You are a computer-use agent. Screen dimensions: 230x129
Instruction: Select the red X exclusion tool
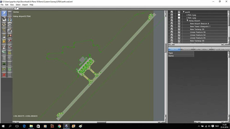(4, 75)
